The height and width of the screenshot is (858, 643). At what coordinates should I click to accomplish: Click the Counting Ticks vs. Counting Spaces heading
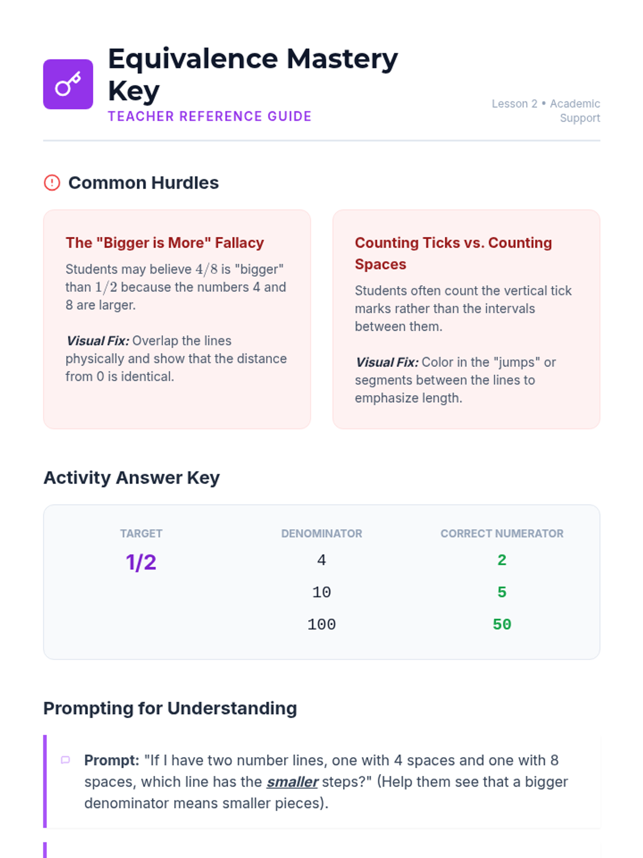click(453, 253)
